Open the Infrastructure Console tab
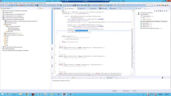The width and height of the screenshot is (171, 96). point(122,78)
